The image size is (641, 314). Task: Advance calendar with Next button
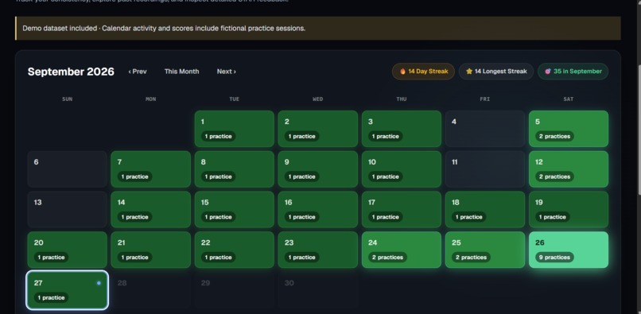point(226,72)
